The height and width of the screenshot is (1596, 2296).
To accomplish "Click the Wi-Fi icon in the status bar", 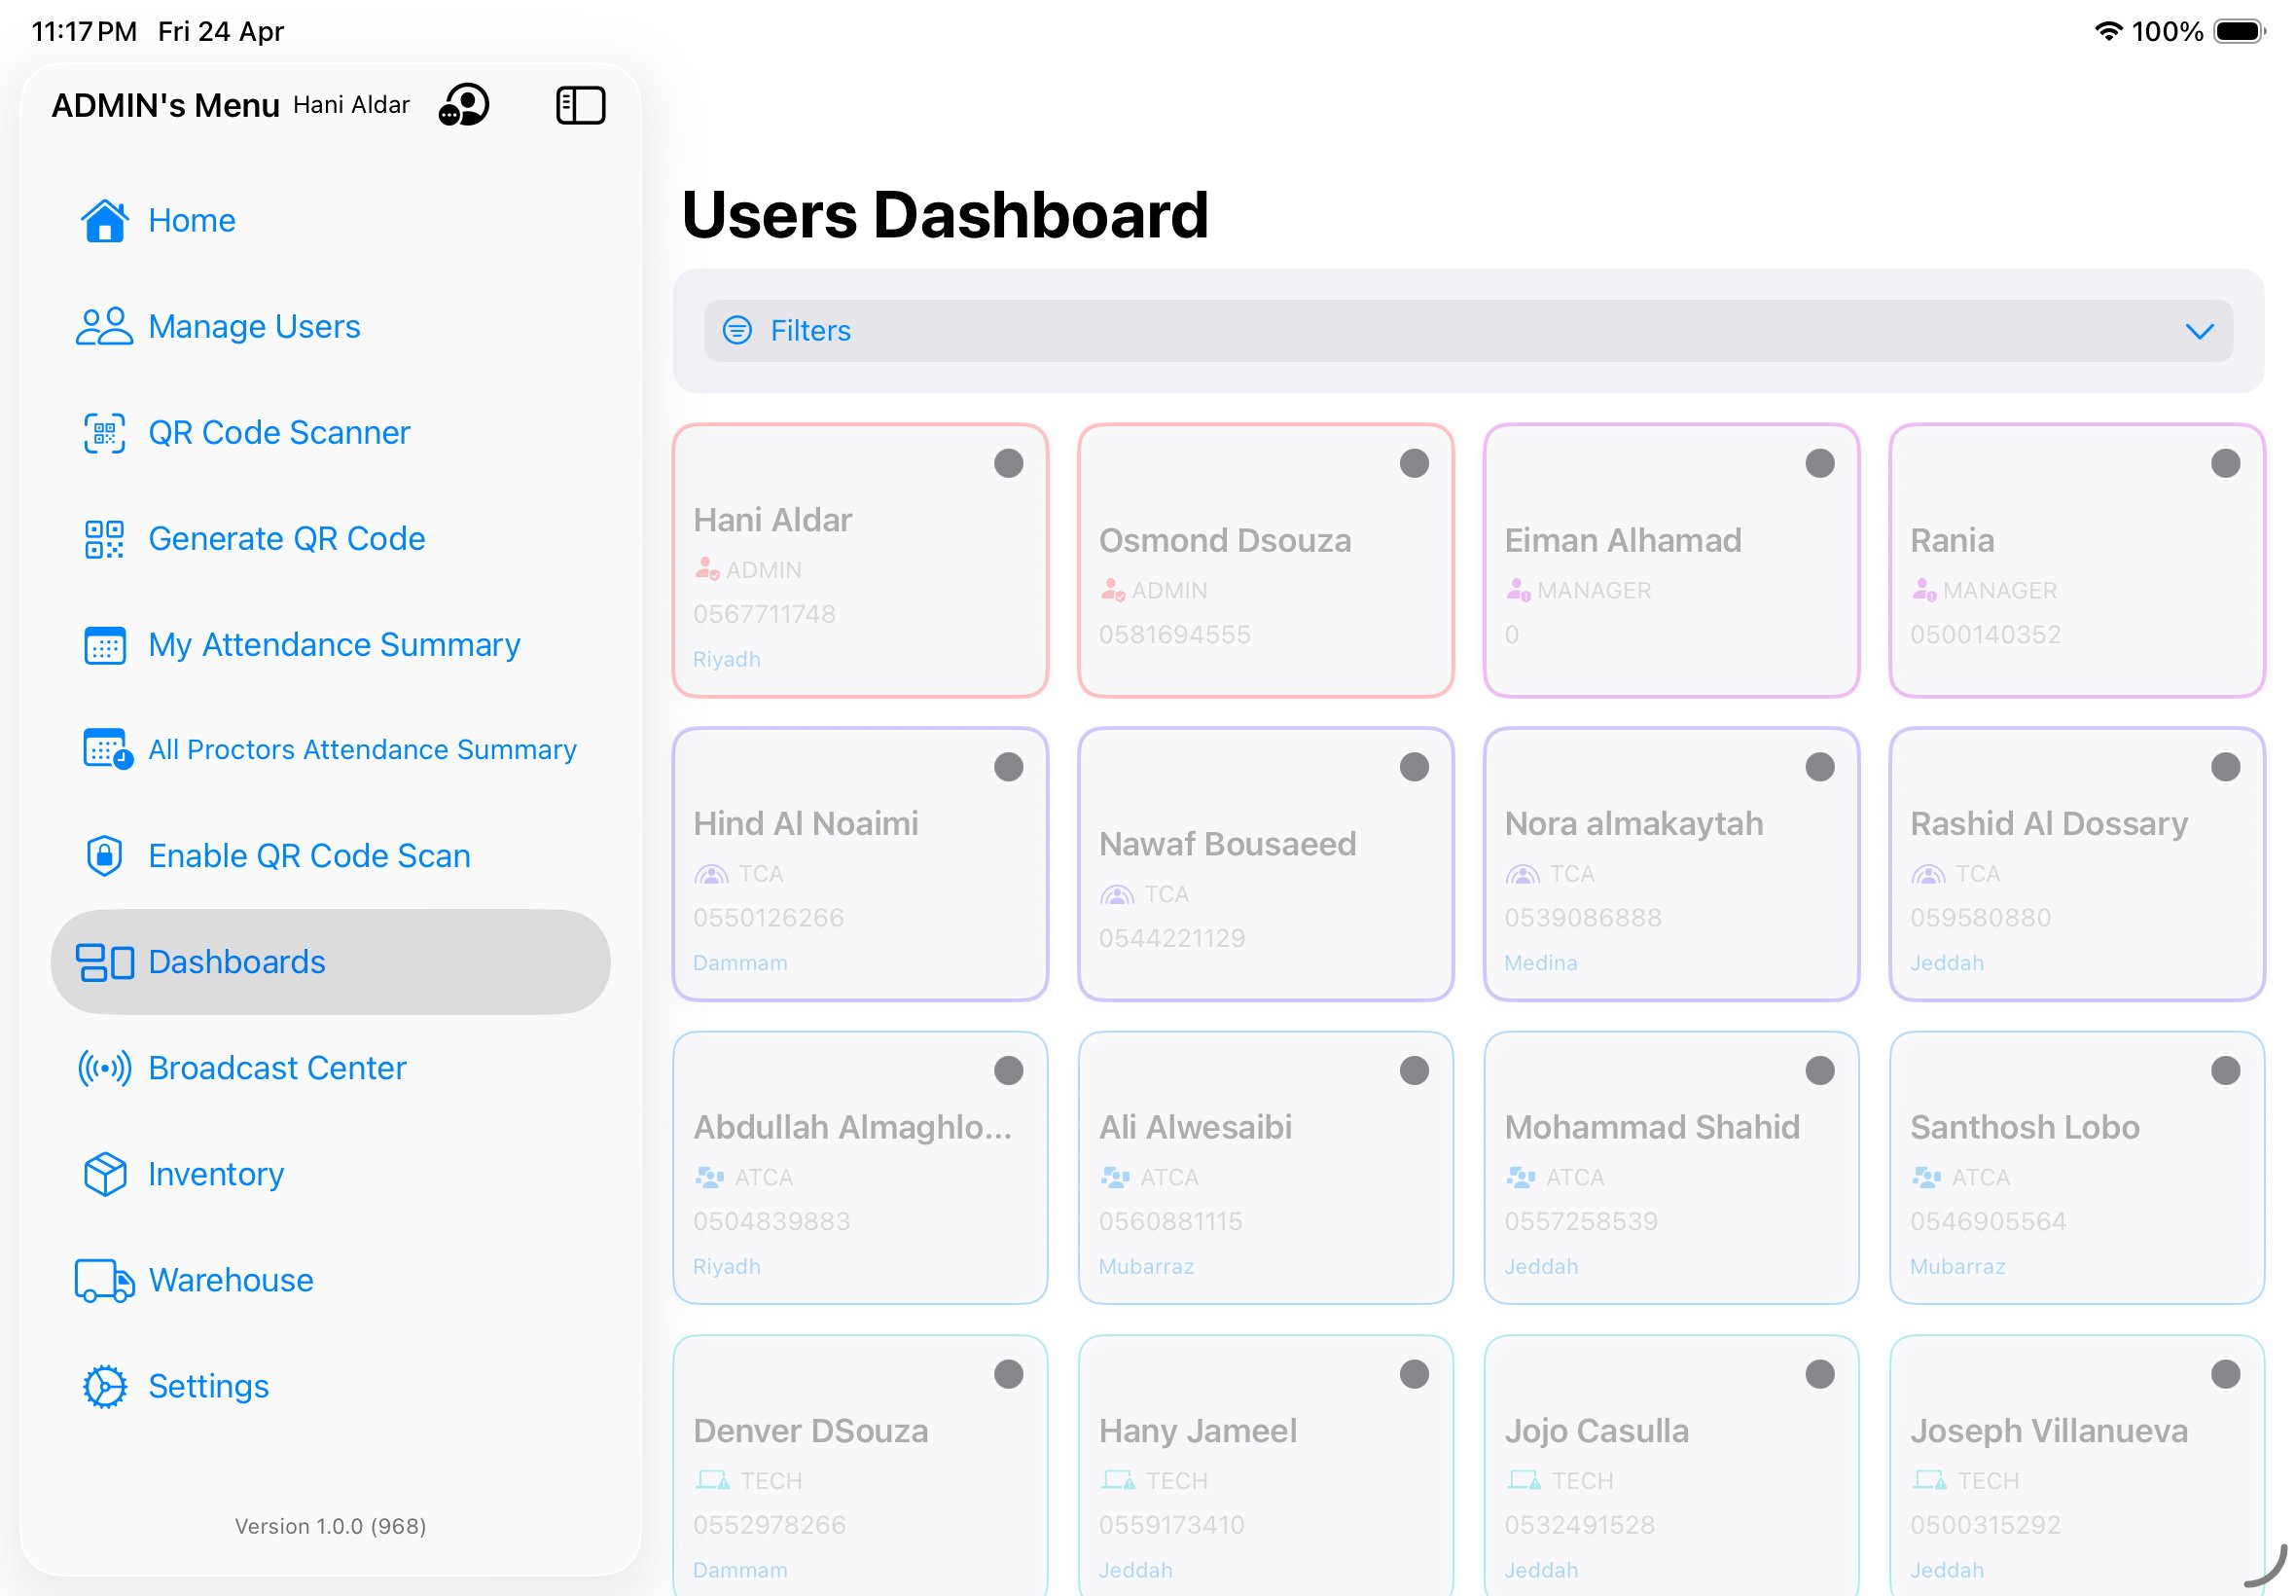I will (x=2109, y=31).
